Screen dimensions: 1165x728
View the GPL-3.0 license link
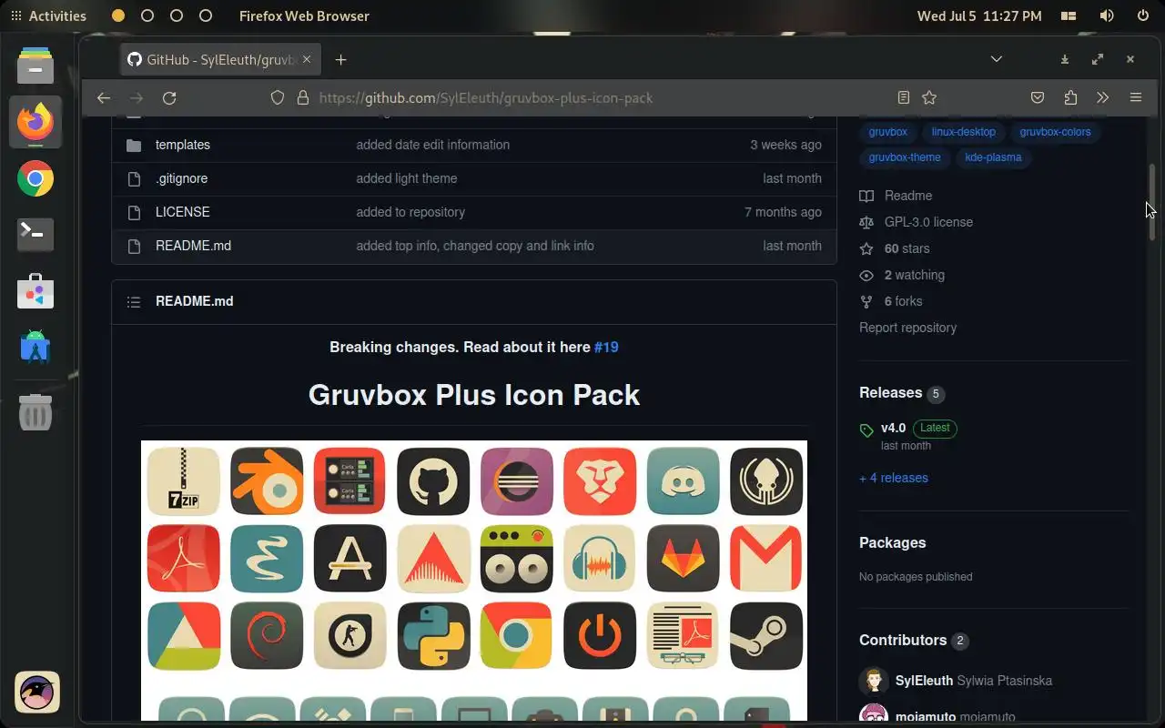point(917,222)
